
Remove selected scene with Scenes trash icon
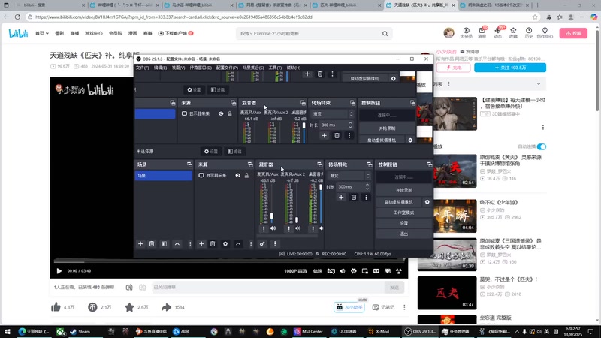tap(152, 243)
